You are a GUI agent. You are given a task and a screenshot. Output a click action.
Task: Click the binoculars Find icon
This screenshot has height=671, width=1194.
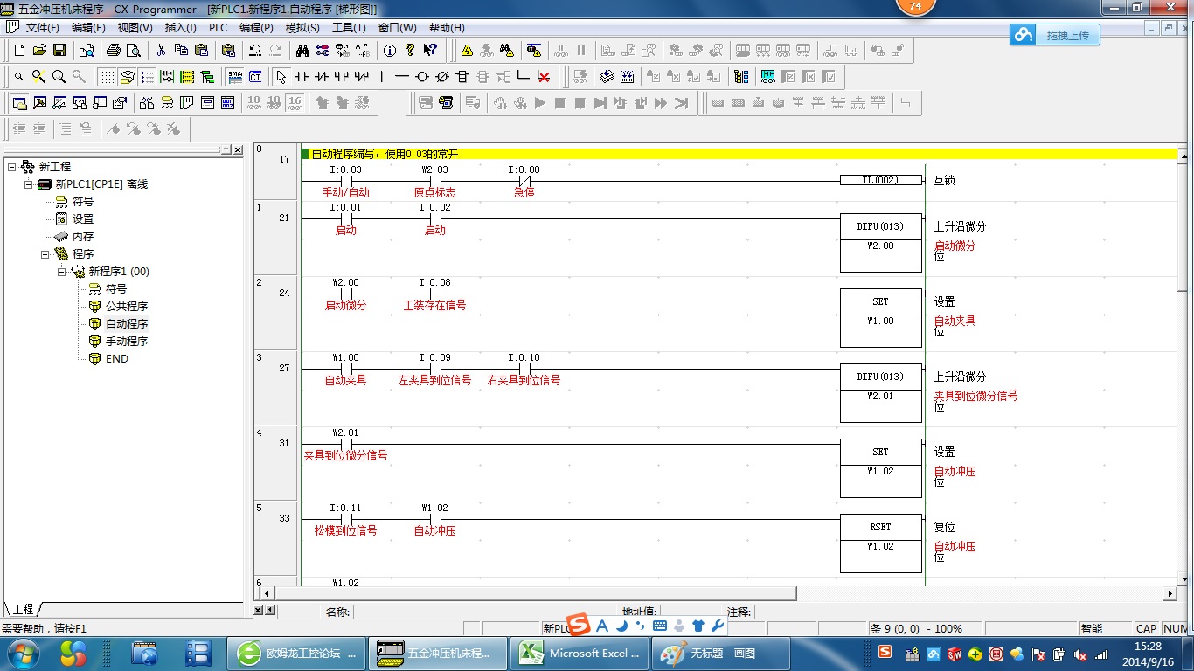[x=302, y=51]
